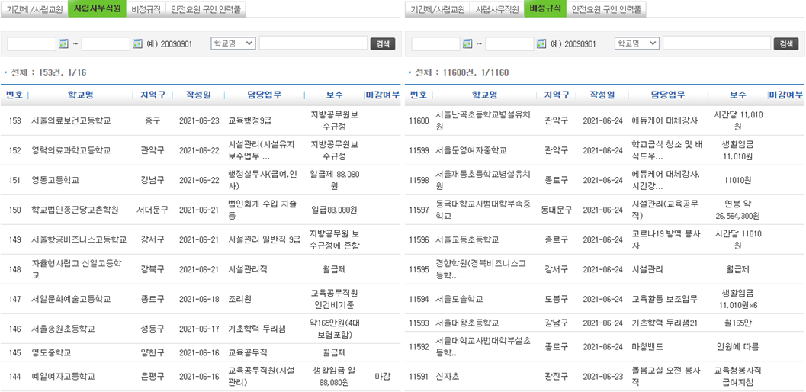The image size is (806, 392).
Task: Click 교육행정9급 duty cell
Action: [x=250, y=121]
